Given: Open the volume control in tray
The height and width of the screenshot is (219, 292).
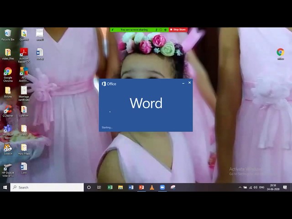Looking at the screenshot, I should click(255, 188).
